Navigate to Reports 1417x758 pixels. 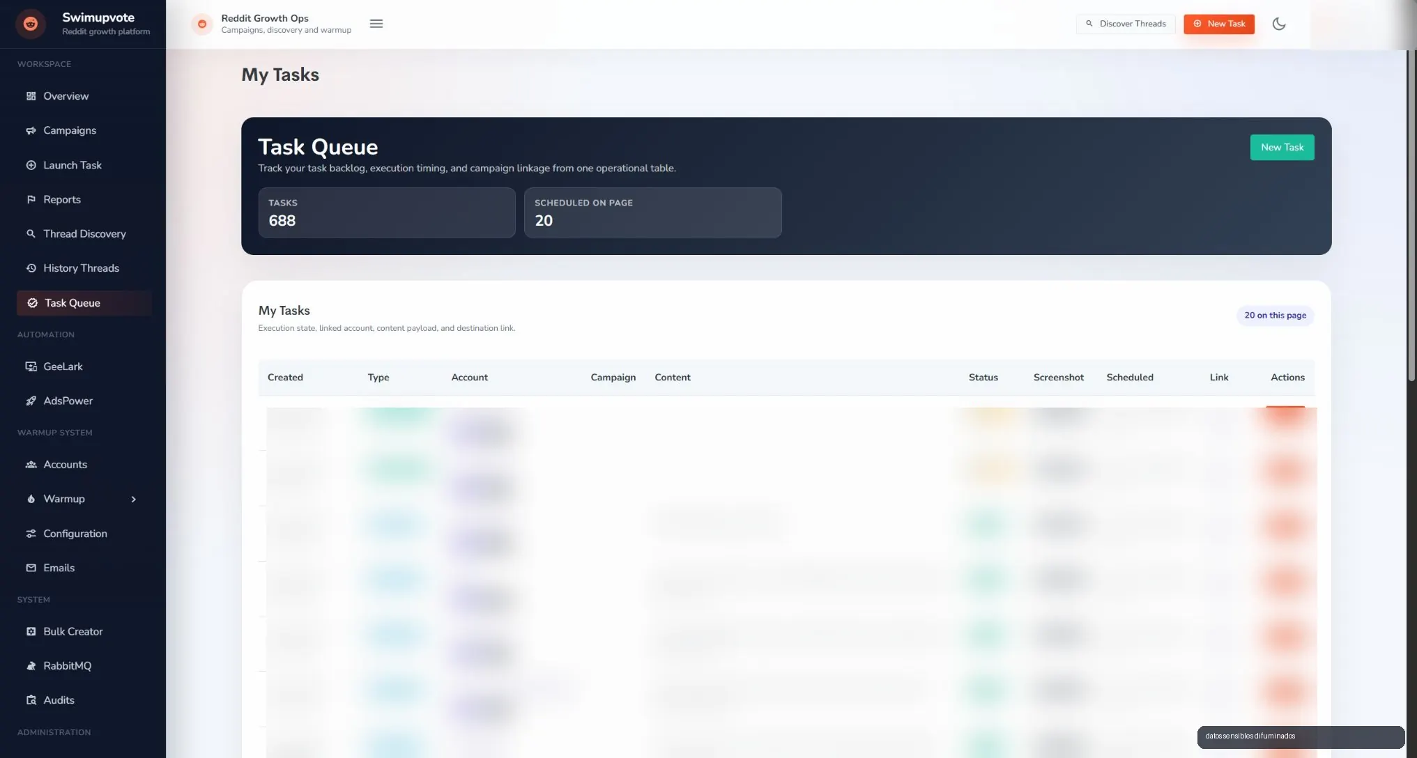[84, 199]
